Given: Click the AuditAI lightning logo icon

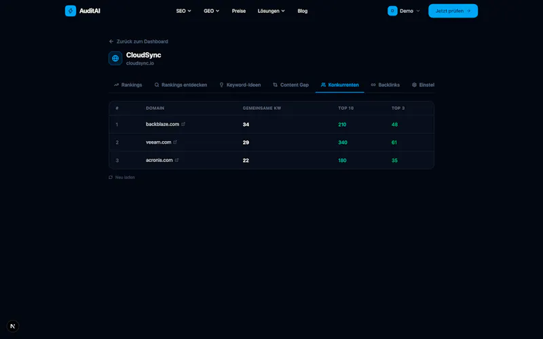Looking at the screenshot, I should [71, 11].
